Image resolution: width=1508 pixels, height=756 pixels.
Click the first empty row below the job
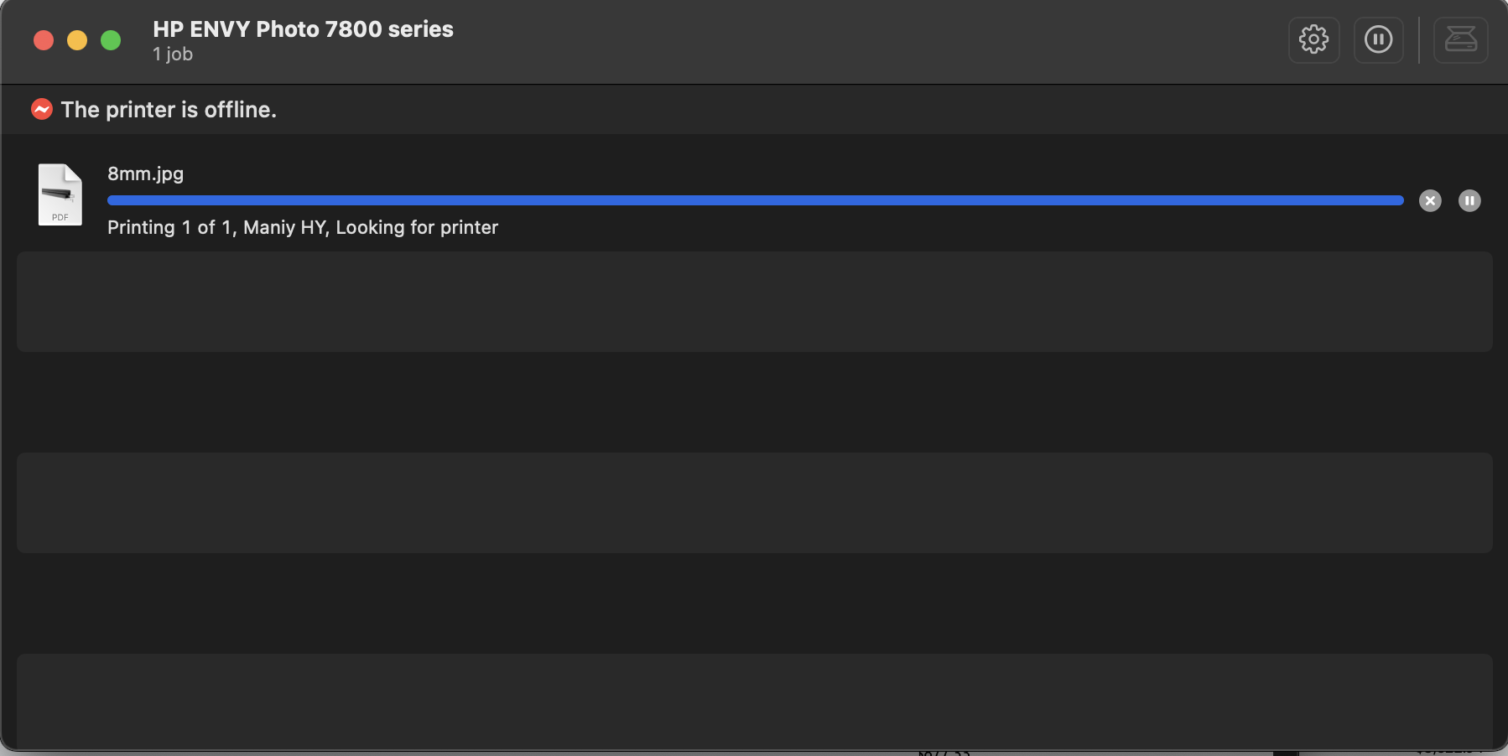(754, 302)
